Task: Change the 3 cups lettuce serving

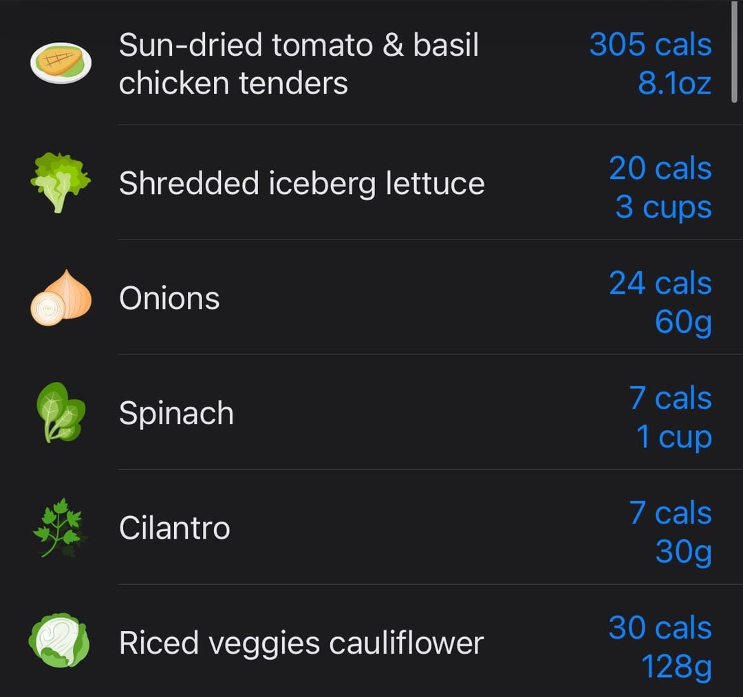Action: click(663, 207)
